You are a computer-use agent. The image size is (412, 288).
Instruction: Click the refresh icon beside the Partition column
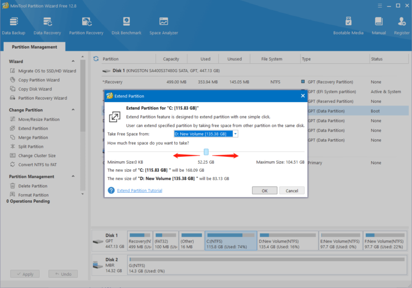[96, 59]
